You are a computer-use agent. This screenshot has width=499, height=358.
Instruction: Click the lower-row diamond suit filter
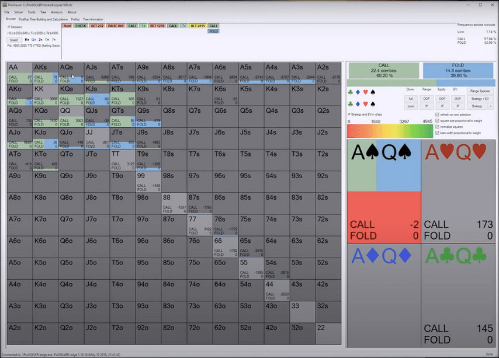tap(358, 104)
